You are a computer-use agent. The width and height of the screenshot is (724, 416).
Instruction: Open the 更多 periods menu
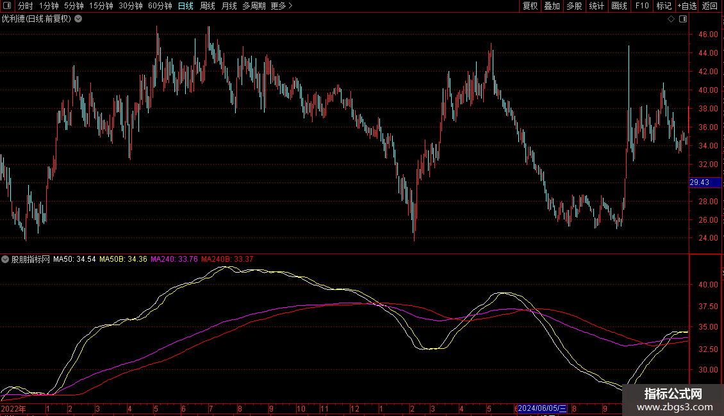(281, 6)
